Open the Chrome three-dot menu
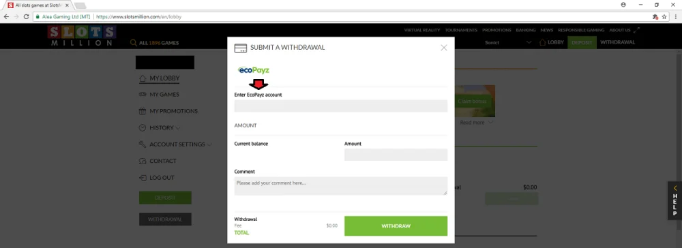Screen dimensions: 682x248 tap(676, 17)
